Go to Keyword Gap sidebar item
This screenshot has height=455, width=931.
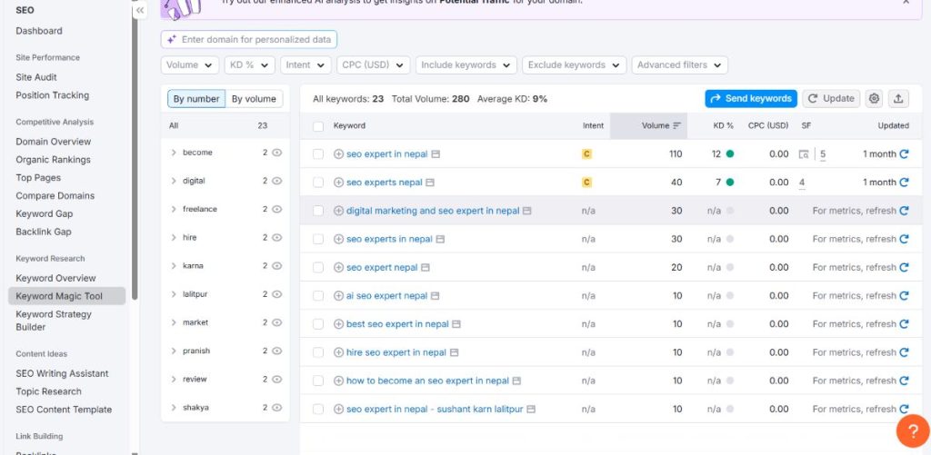click(45, 213)
